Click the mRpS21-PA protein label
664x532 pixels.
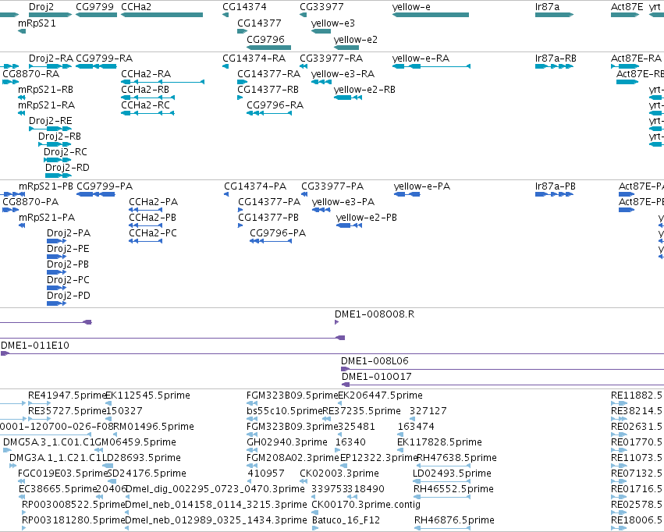click(x=47, y=217)
